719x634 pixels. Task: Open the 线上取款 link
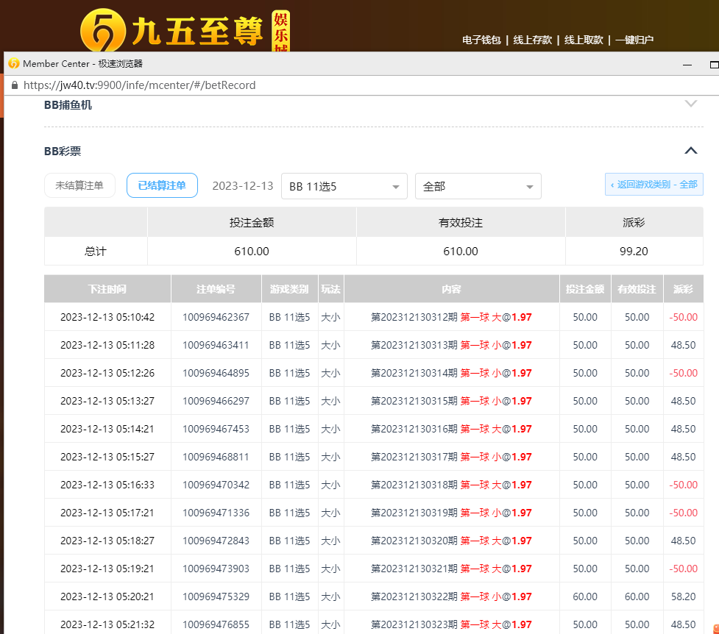click(584, 40)
